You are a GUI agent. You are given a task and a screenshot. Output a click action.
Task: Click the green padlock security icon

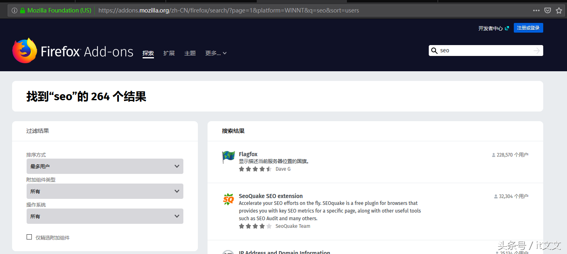pos(23,10)
